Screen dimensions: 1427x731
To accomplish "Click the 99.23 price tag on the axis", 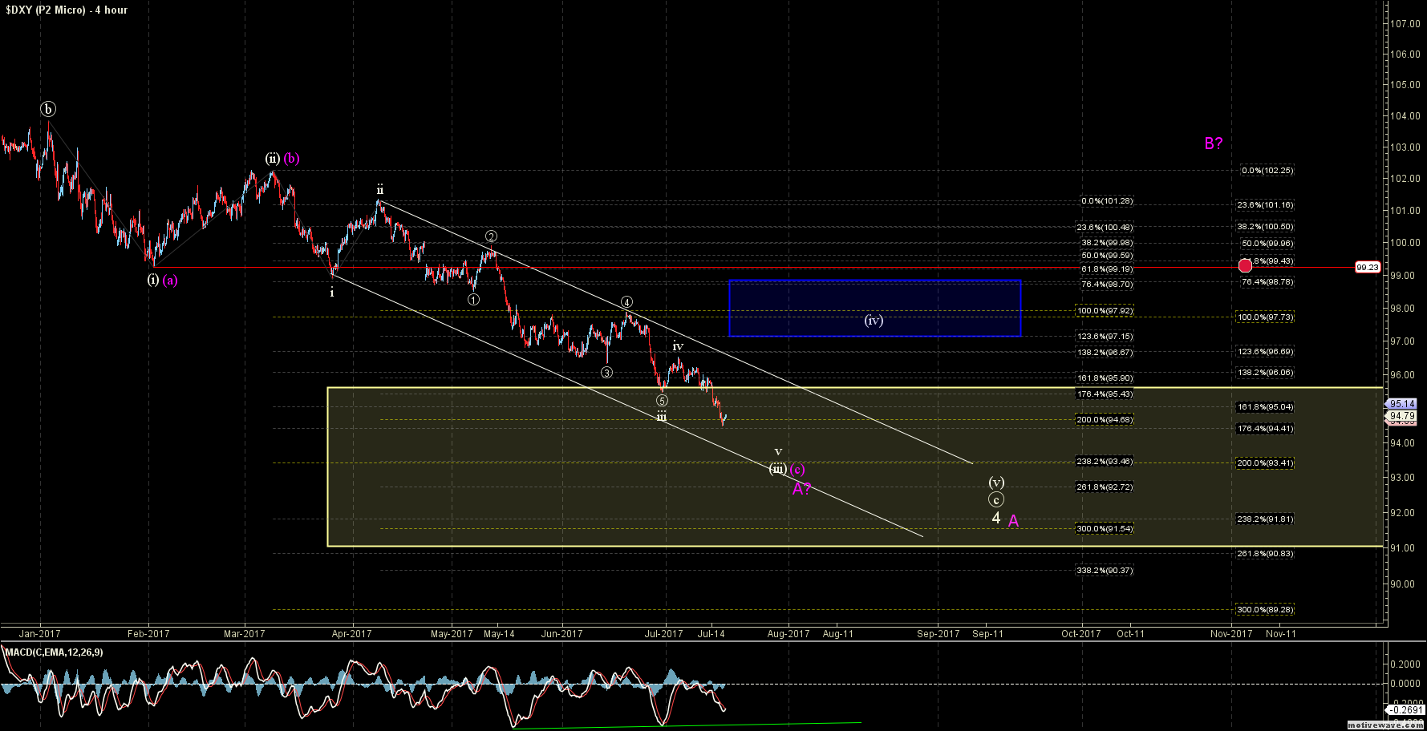I will (x=1368, y=268).
